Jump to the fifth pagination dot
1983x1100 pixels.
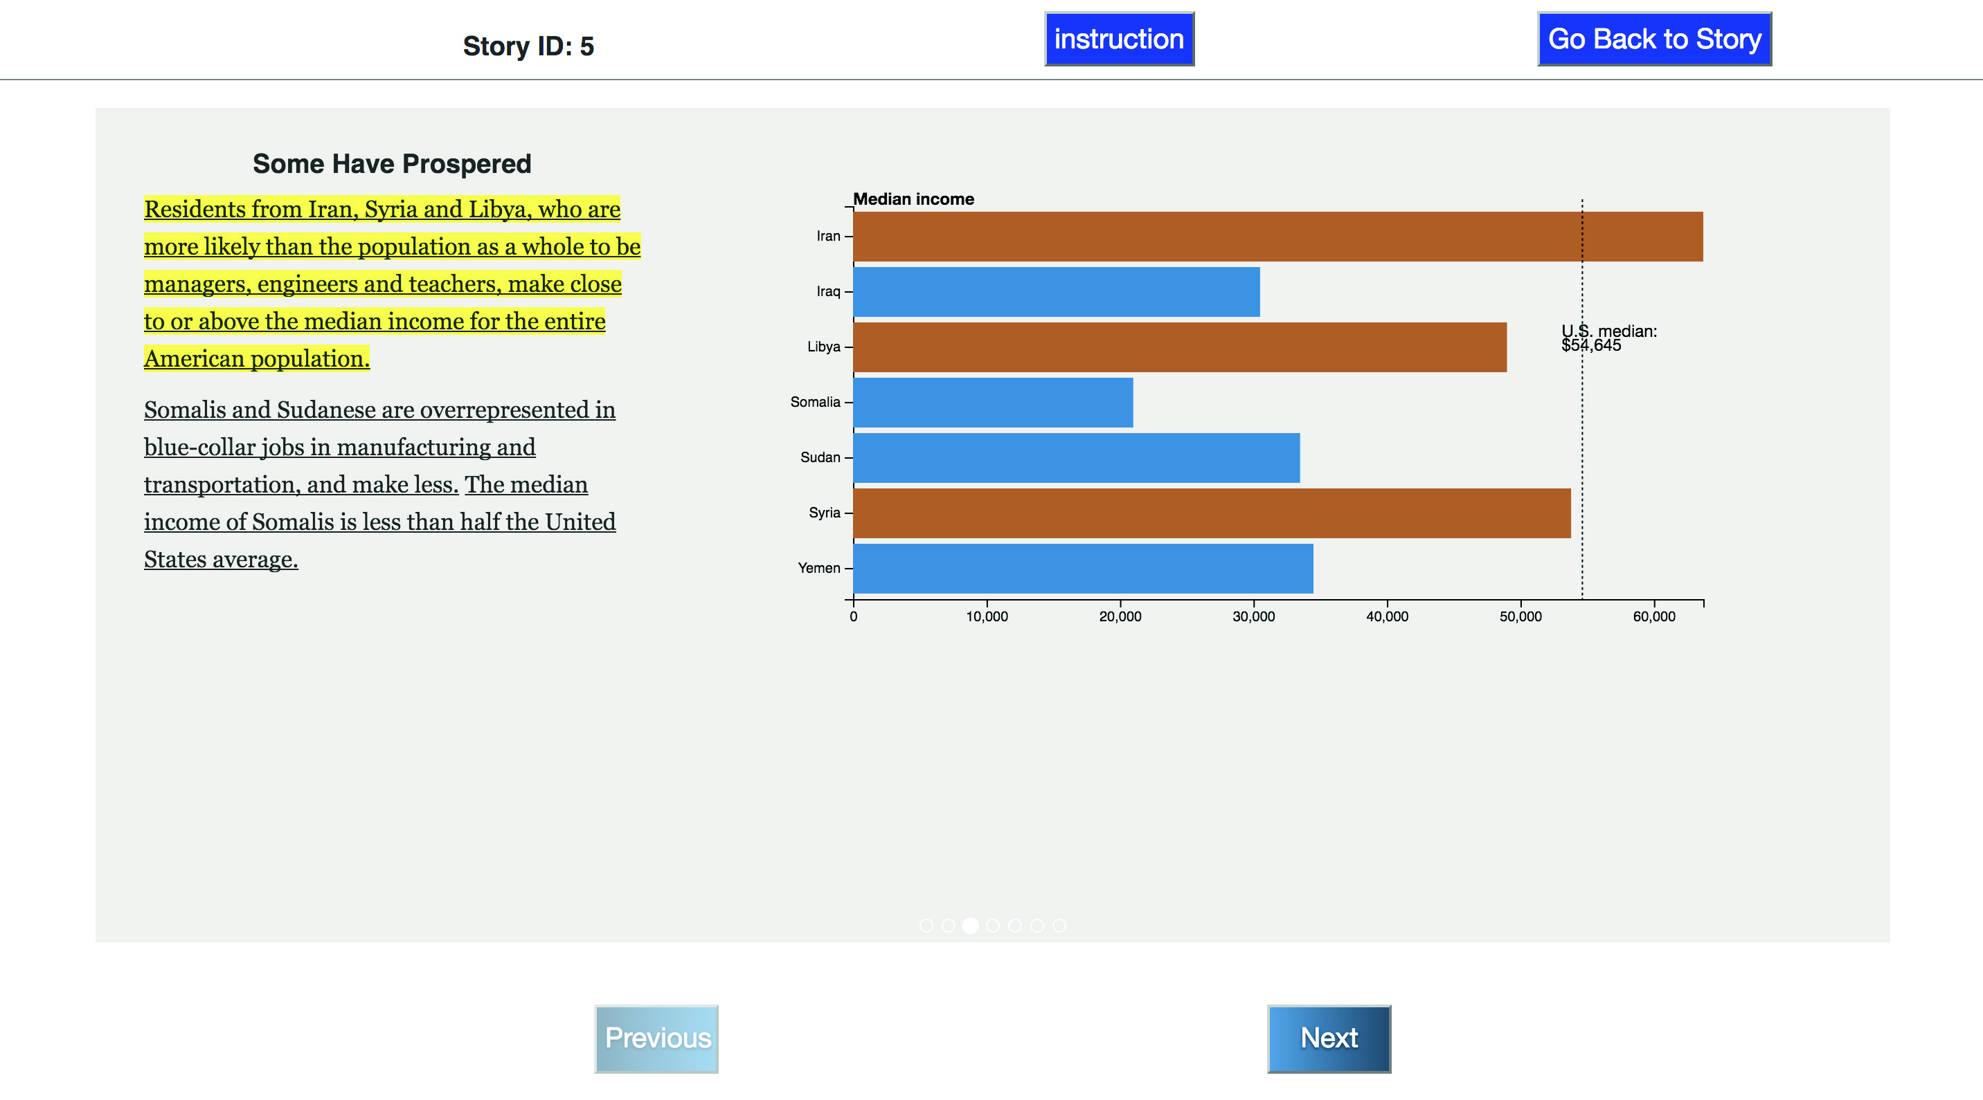coord(1014,926)
